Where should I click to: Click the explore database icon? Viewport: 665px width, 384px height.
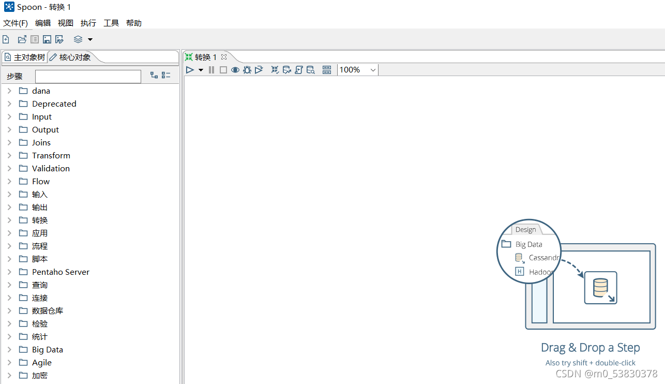coord(311,70)
